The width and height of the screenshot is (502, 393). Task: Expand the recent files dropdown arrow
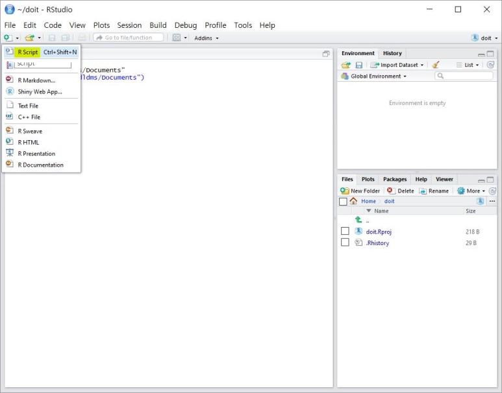[39, 38]
